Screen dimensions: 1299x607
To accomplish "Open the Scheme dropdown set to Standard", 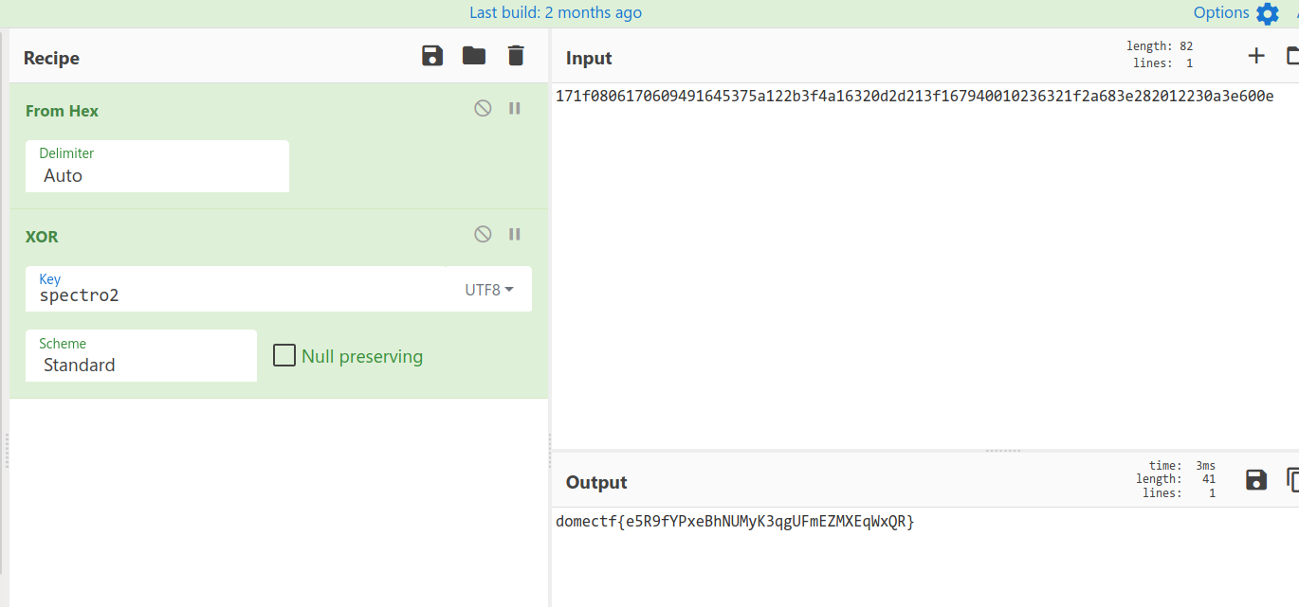I will 140,365.
